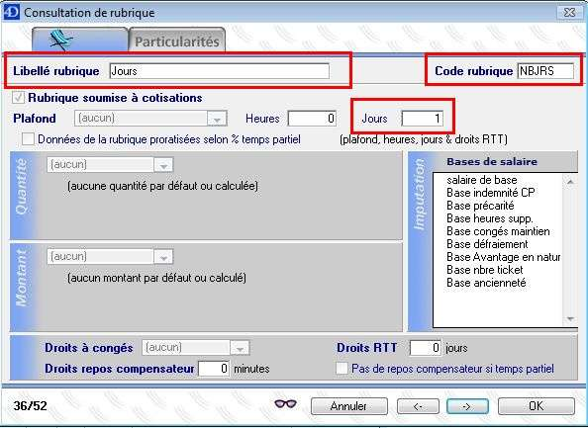Viewport: 588px width, 428px height.
Task: Click the Libellé rubrique text field
Action: [x=220, y=71]
